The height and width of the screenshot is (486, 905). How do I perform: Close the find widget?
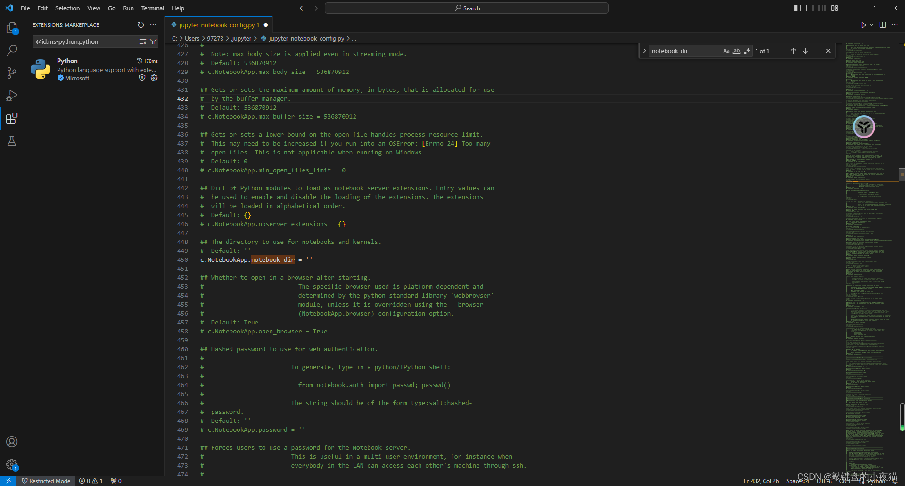[828, 51]
